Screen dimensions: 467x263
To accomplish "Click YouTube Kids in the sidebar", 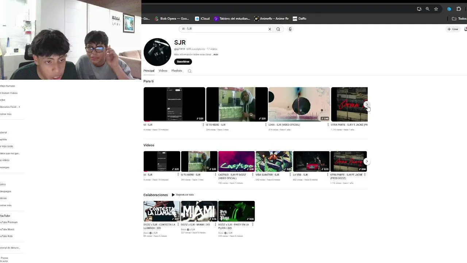I will point(7,236).
